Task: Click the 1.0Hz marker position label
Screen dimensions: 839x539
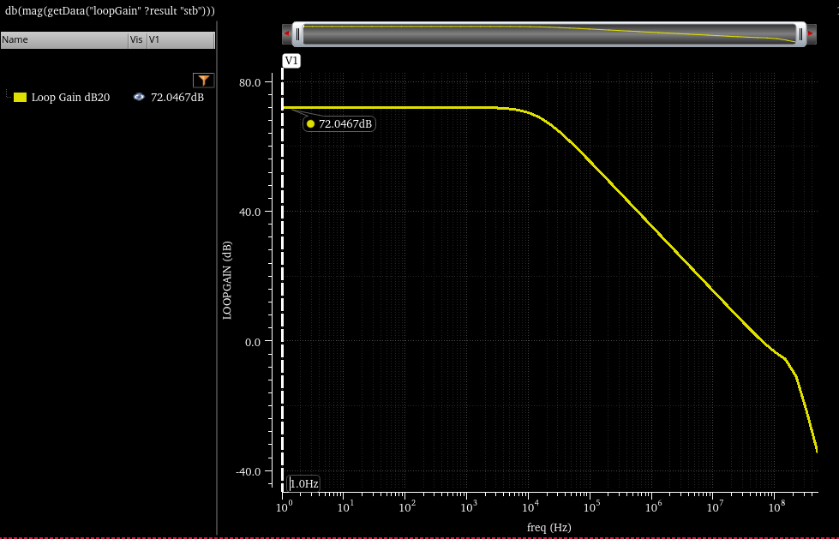Action: click(304, 484)
